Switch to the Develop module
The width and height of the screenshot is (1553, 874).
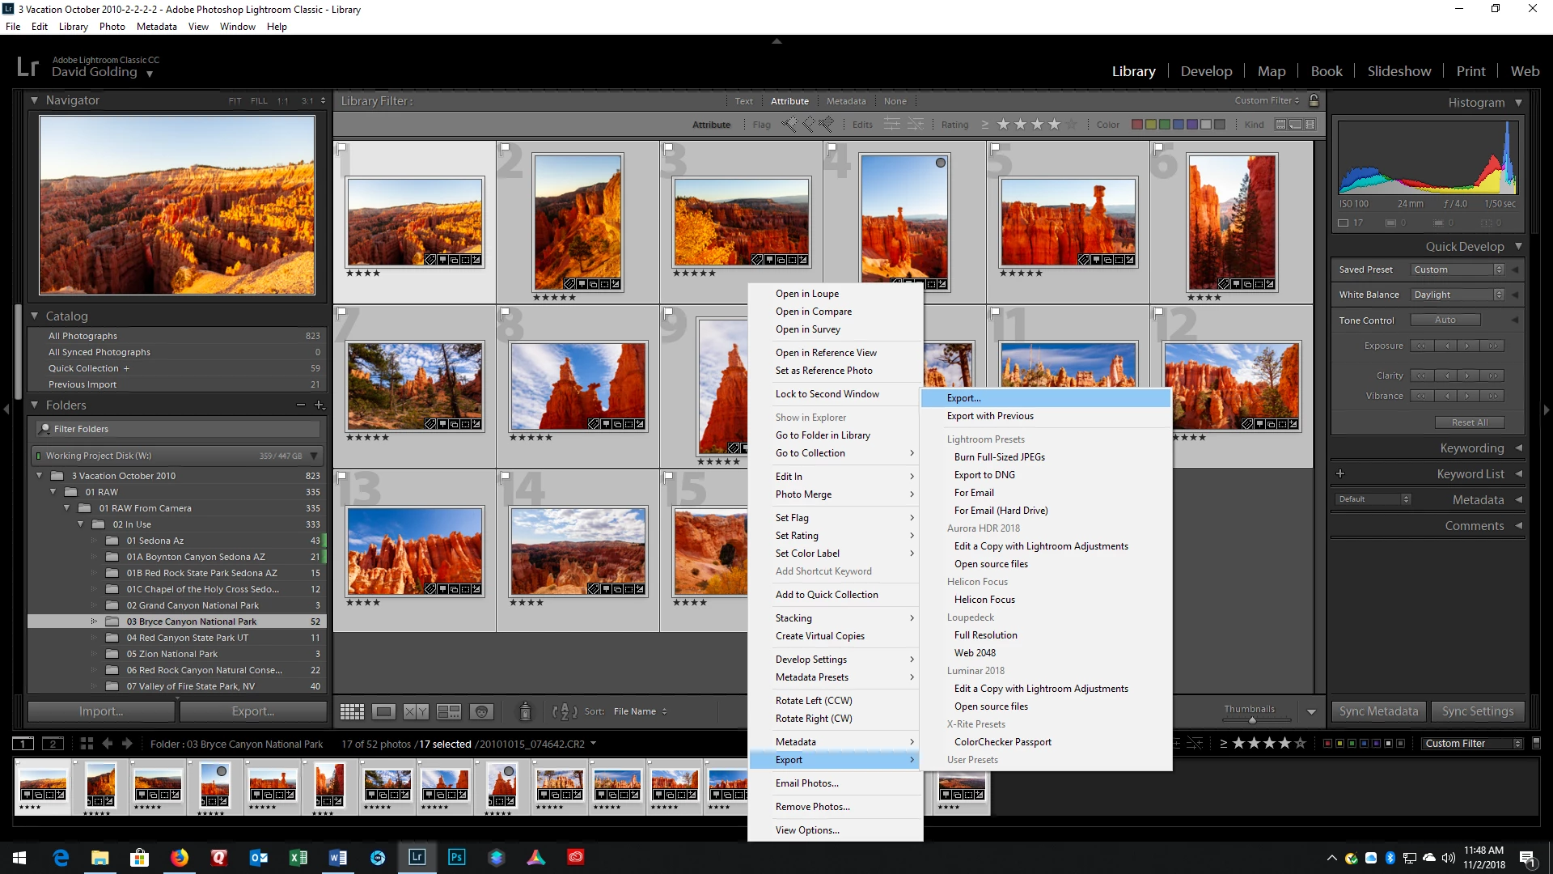click(1206, 71)
